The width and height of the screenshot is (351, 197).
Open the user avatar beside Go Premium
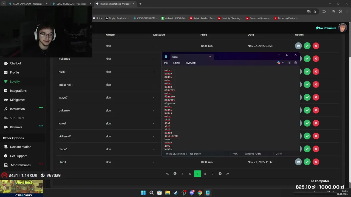tap(342, 28)
